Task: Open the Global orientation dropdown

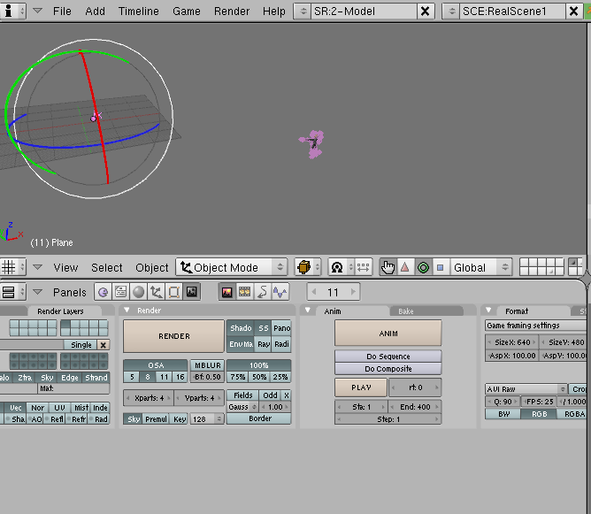Action: 481,267
